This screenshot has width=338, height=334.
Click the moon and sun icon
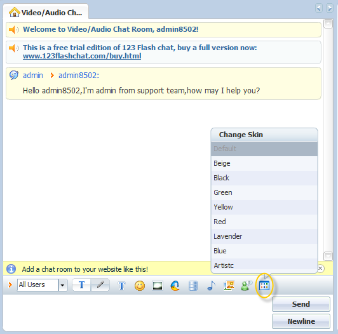[175, 286]
